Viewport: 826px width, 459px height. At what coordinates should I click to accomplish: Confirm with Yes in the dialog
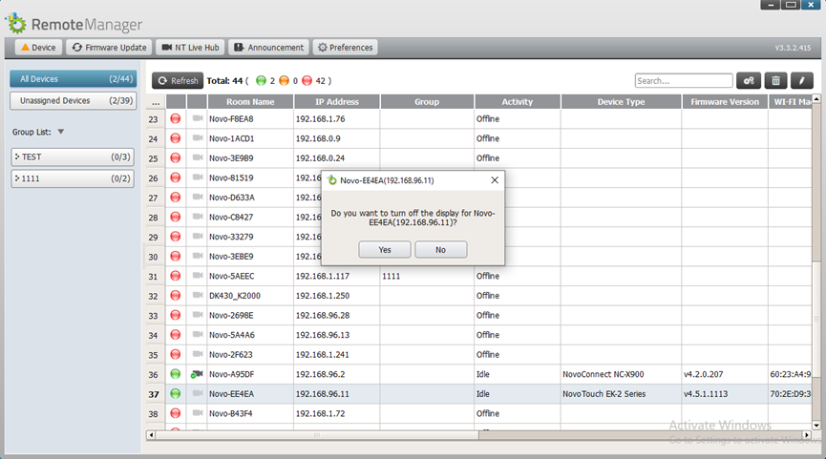coord(385,249)
